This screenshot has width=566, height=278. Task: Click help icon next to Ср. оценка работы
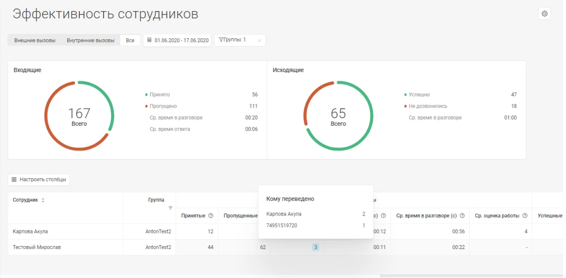tap(524, 216)
